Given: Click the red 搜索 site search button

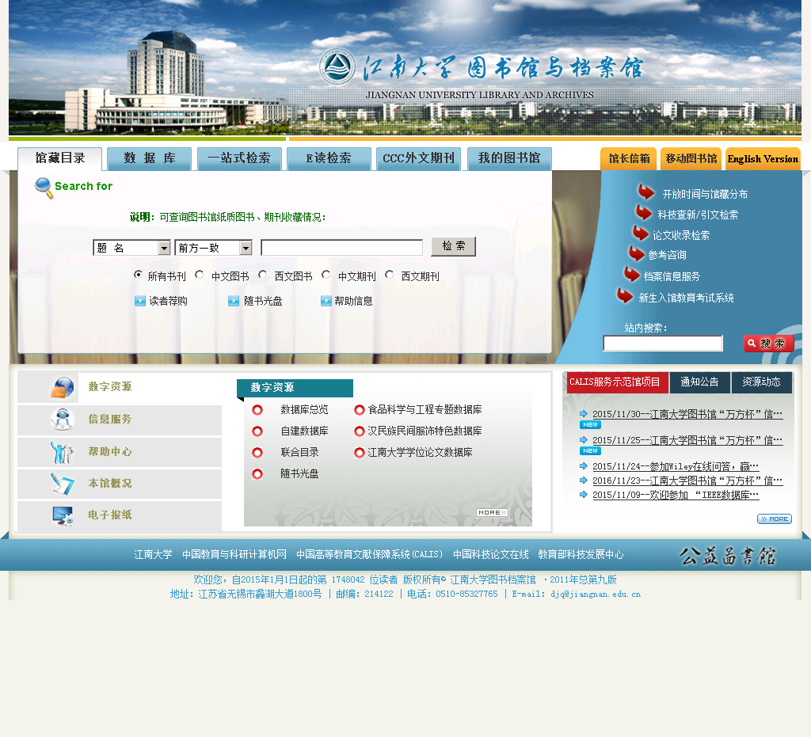Looking at the screenshot, I should [x=768, y=344].
